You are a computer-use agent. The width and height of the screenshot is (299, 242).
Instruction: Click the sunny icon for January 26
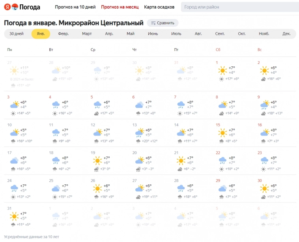(x=97, y=189)
